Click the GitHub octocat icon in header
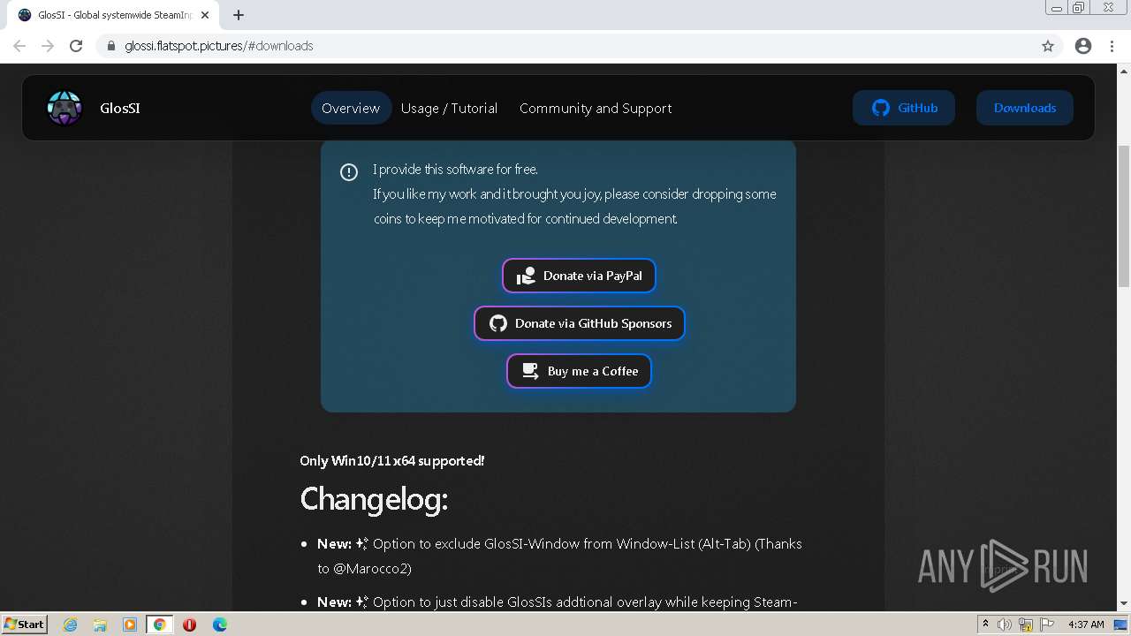The height and width of the screenshot is (636, 1131). click(x=880, y=108)
